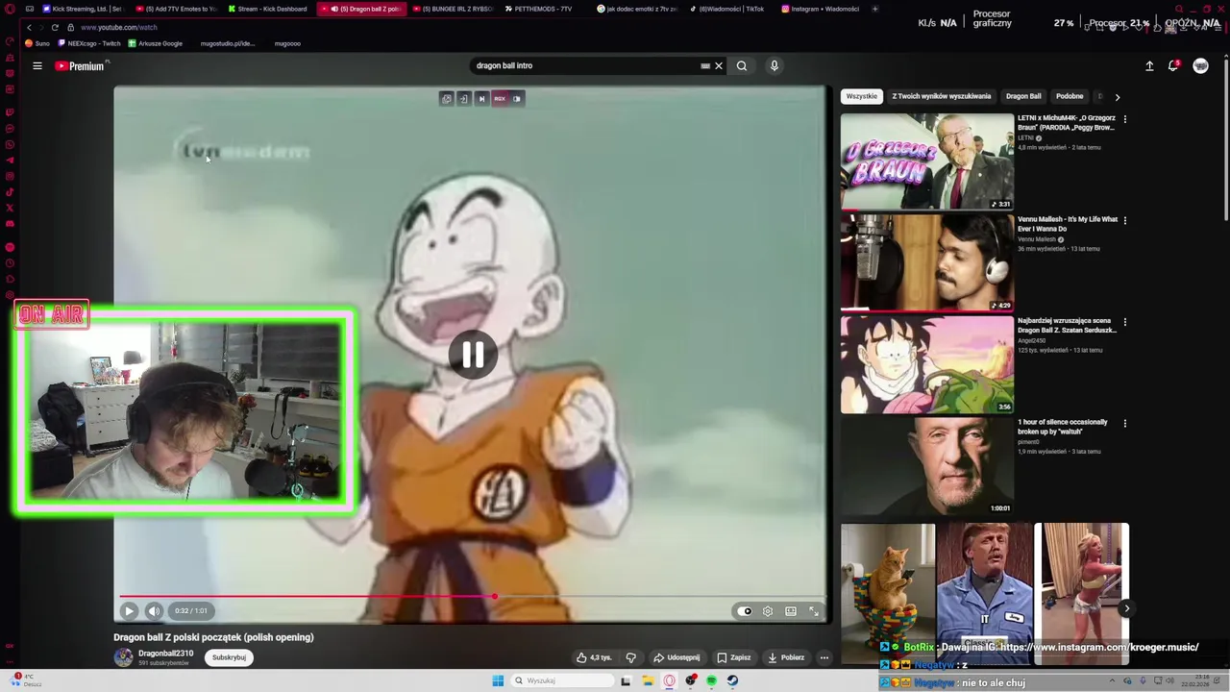
Task: Open the YouTube hamburger guide menu
Action: coord(37,66)
